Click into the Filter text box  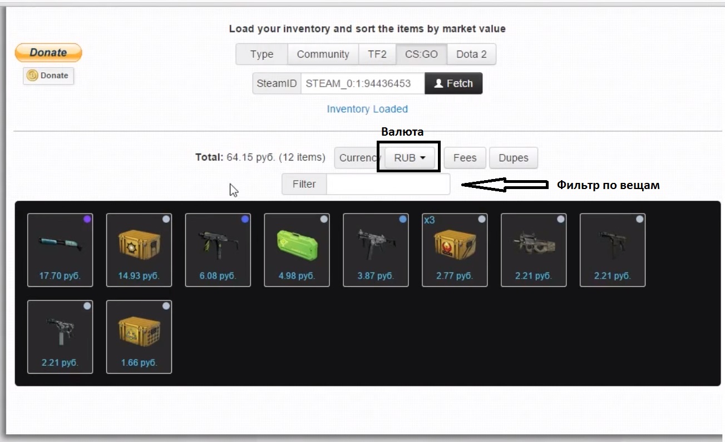click(x=388, y=184)
